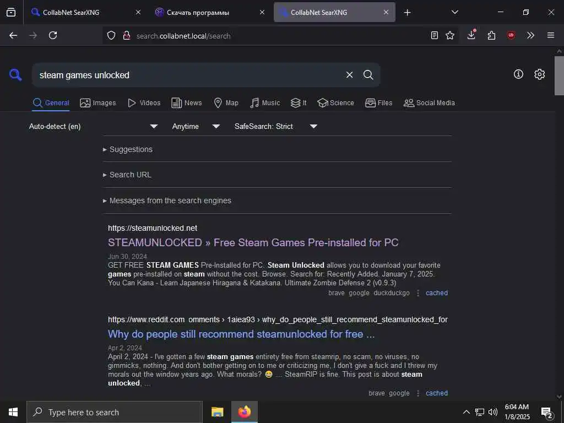List all tabs with the dropdown arrow
Image resolution: width=564 pixels, height=423 pixels.
point(454,12)
